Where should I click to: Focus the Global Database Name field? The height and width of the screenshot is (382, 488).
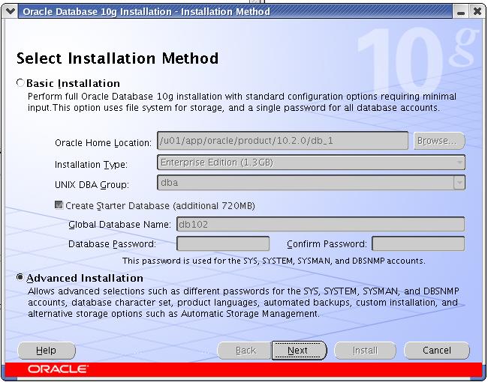320,224
